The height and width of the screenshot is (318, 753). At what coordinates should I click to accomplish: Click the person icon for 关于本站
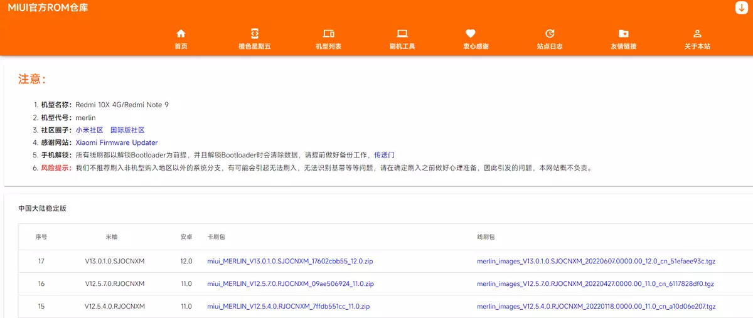click(697, 33)
